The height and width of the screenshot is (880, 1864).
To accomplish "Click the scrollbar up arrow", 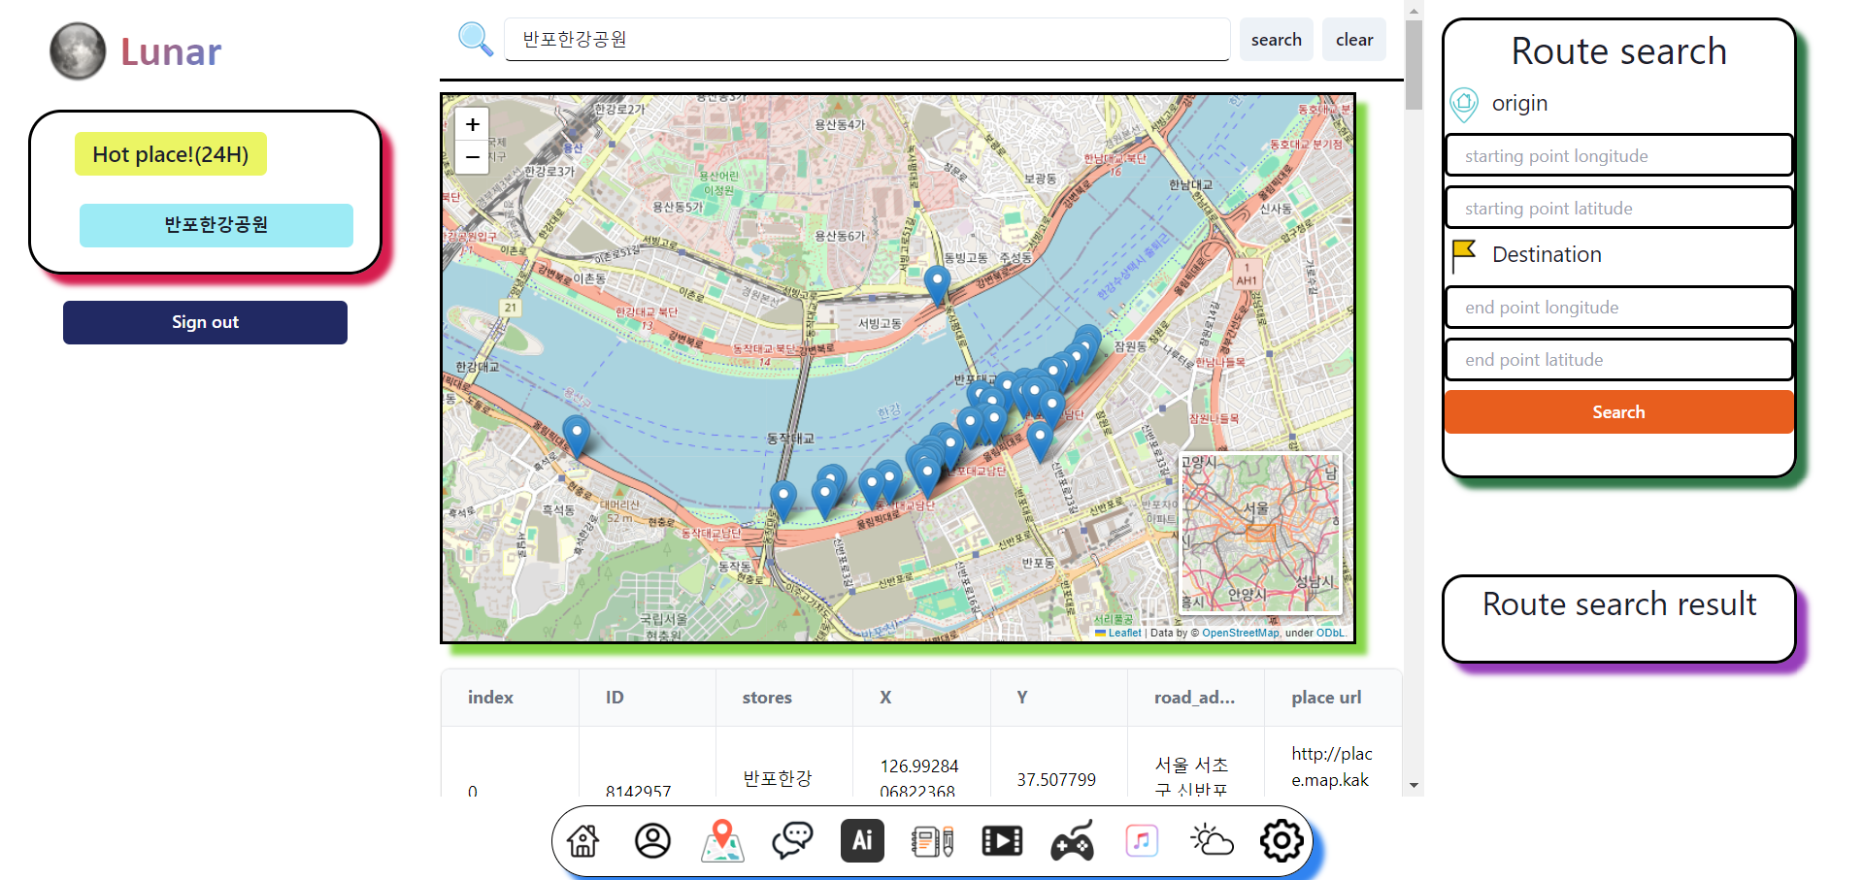I will coord(1414,11).
